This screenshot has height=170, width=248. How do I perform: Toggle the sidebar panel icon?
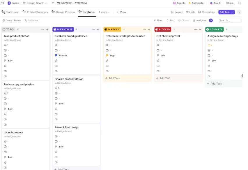tap(2, 3)
